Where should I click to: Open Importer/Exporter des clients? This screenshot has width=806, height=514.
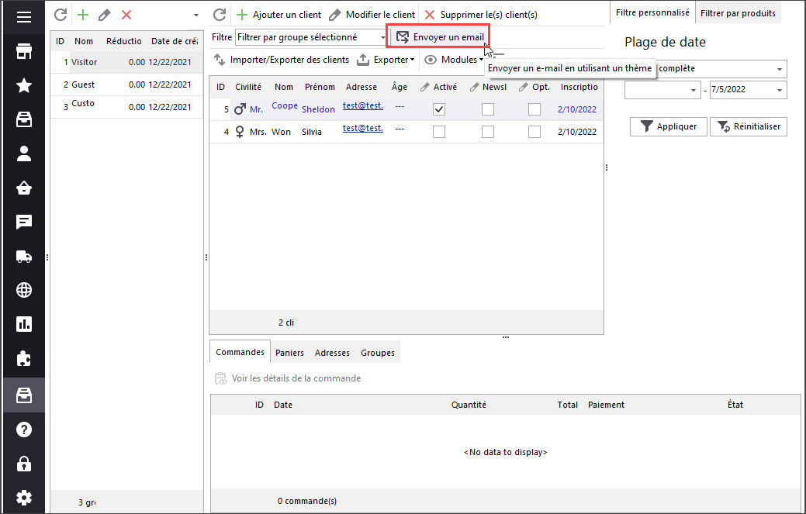point(281,60)
